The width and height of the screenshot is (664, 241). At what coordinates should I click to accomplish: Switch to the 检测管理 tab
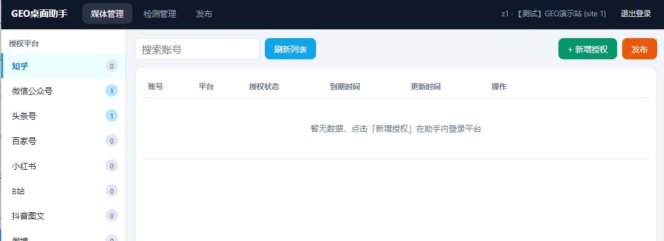[x=160, y=14]
